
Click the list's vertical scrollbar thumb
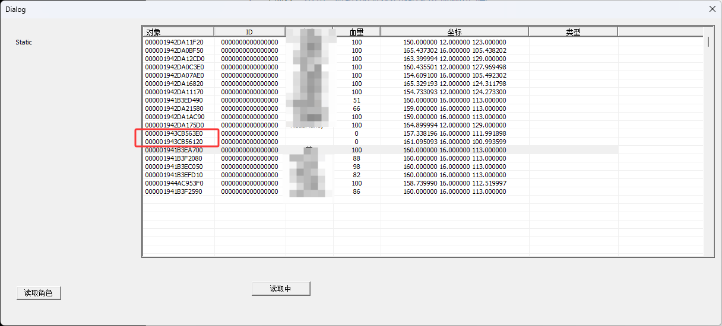click(708, 41)
